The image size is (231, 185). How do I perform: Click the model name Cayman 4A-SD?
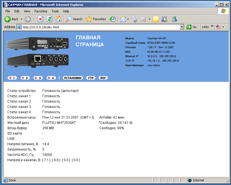(x=157, y=38)
